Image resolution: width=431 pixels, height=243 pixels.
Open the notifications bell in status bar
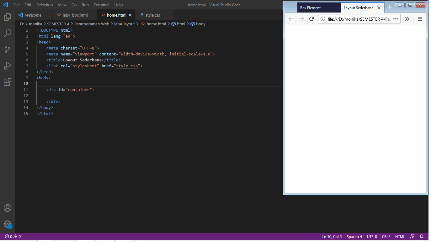click(422, 237)
